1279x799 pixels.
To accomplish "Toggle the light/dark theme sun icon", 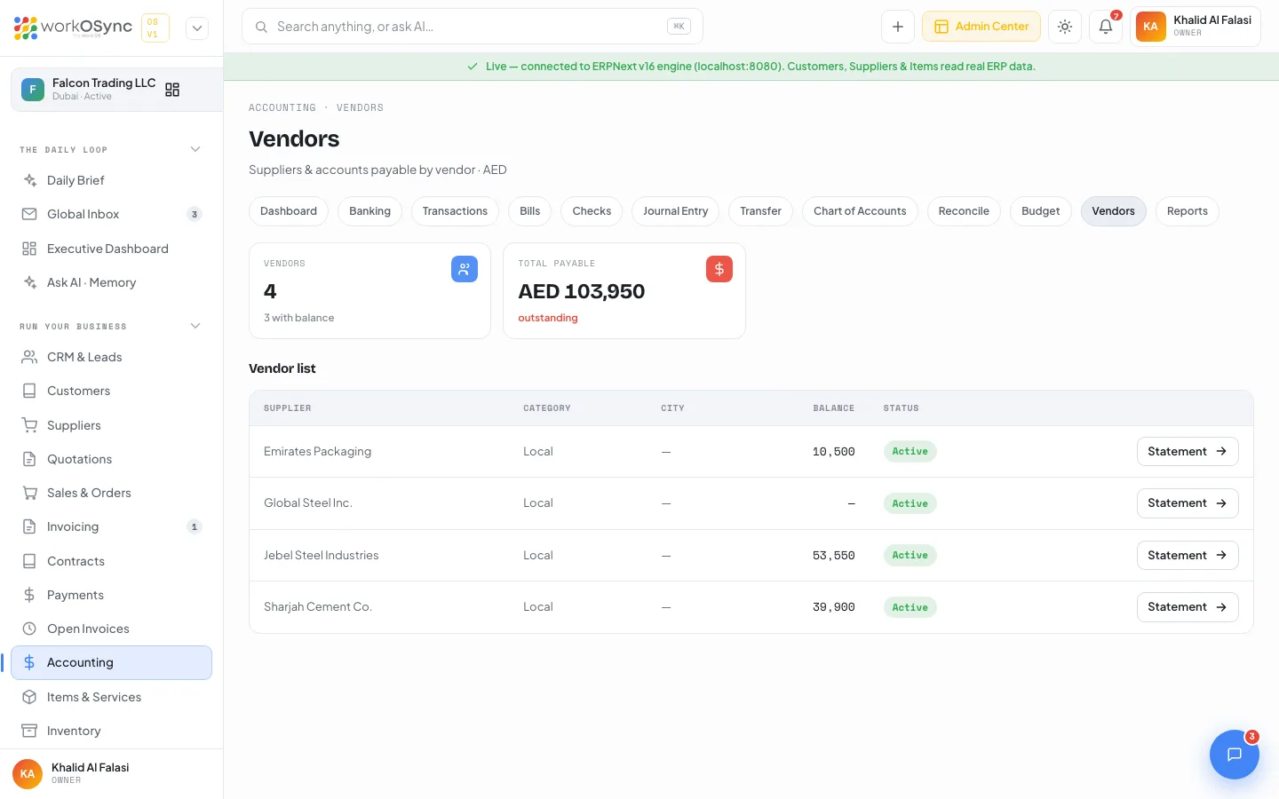I will [x=1065, y=27].
